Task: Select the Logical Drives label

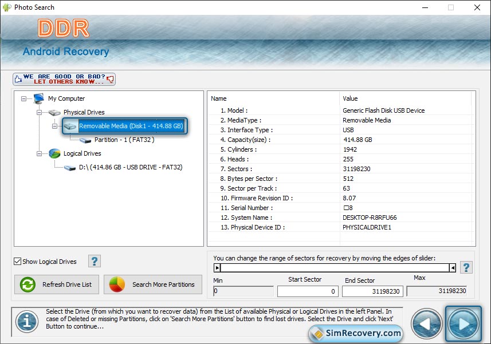Action: coord(83,153)
